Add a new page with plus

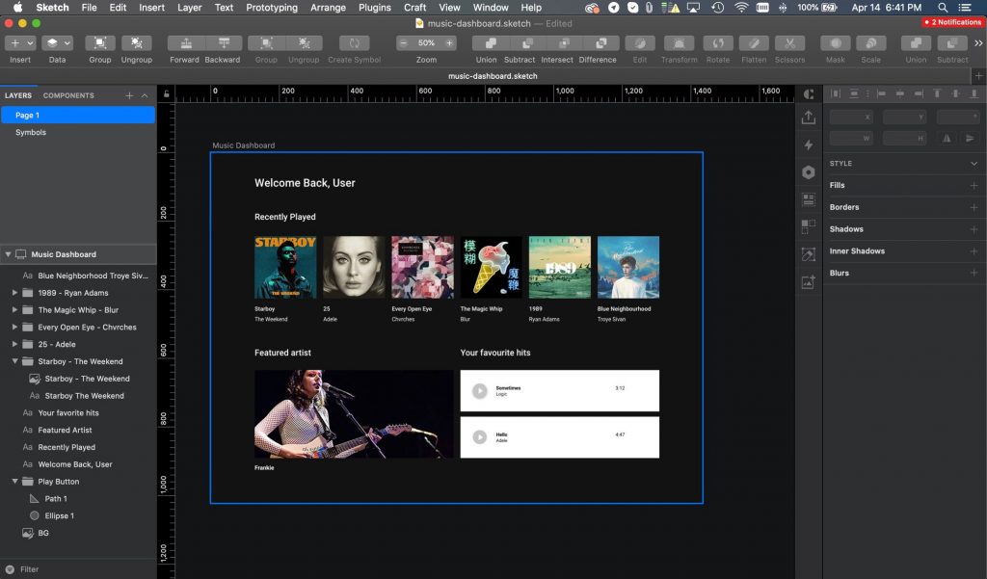(x=129, y=95)
